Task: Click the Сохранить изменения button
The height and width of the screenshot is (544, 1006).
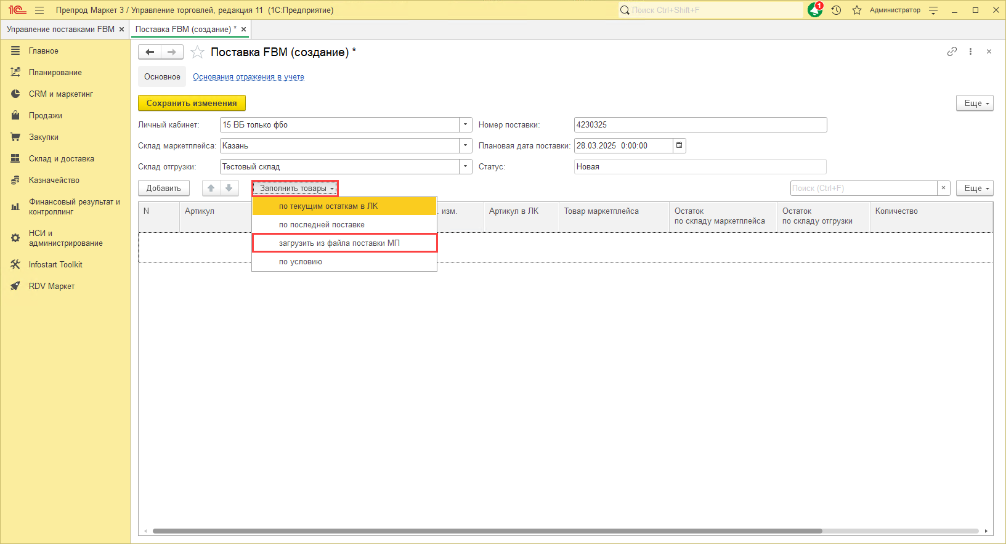Action: pyautogui.click(x=192, y=103)
